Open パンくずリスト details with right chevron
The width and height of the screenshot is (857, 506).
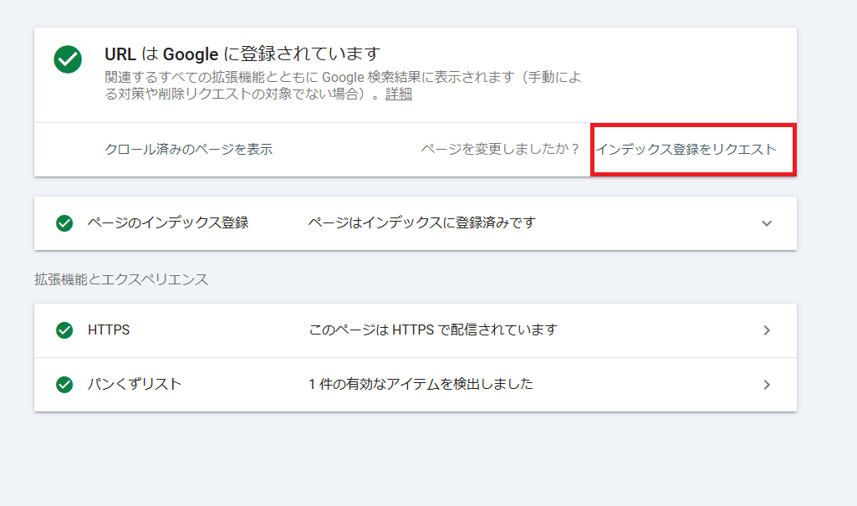767,385
